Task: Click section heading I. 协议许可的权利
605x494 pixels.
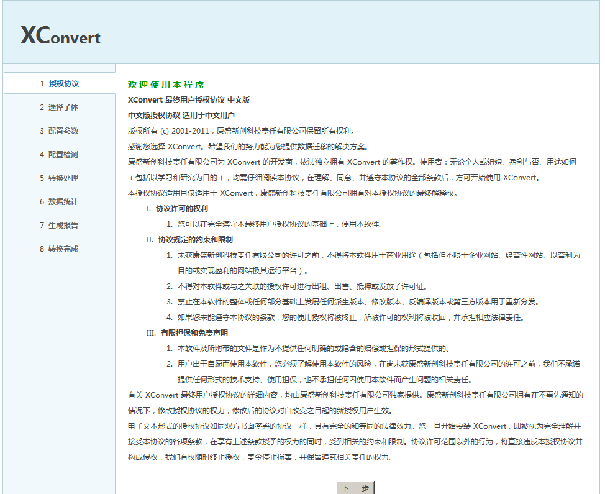Action: [x=177, y=209]
